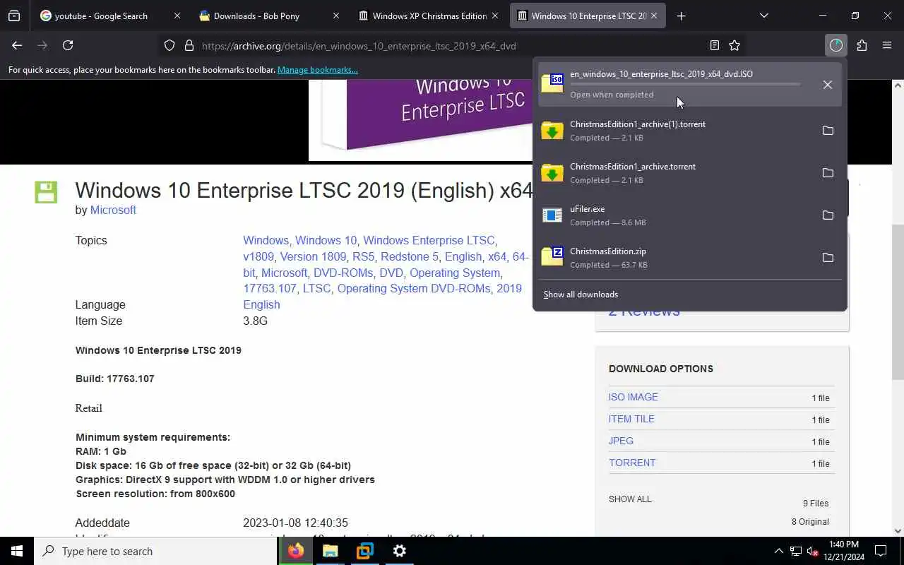Image resolution: width=904 pixels, height=565 pixels.
Task: Close the youtube - Google Search tab
Action: [x=177, y=16]
